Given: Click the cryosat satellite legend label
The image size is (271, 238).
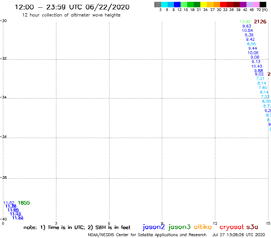Looking at the screenshot, I should tap(232, 227).
